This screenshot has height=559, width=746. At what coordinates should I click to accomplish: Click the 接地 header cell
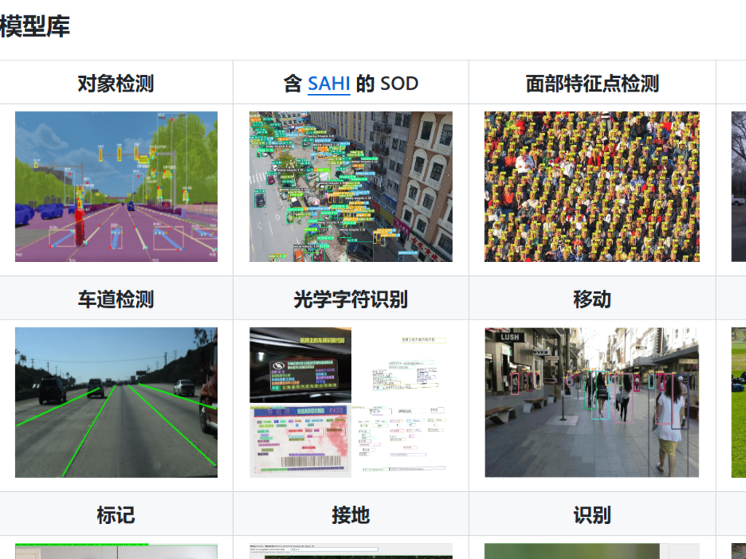click(x=350, y=515)
